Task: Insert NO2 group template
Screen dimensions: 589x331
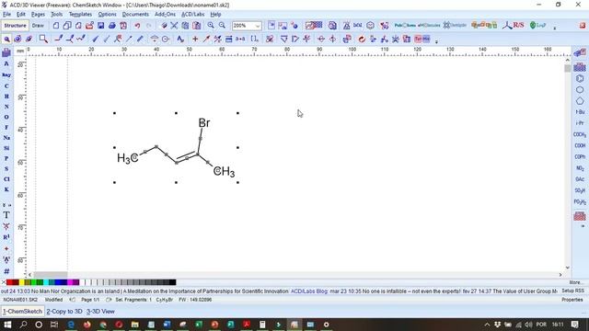Action: point(580,168)
